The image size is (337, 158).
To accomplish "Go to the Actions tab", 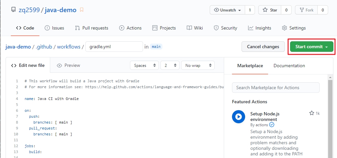I will pyautogui.click(x=130, y=28).
